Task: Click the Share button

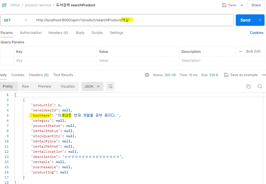Action: (x=256, y=5)
